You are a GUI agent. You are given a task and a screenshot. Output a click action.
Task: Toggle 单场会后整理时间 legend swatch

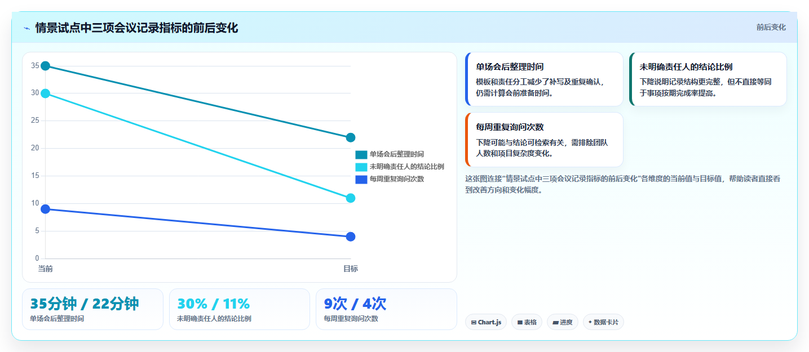click(361, 154)
